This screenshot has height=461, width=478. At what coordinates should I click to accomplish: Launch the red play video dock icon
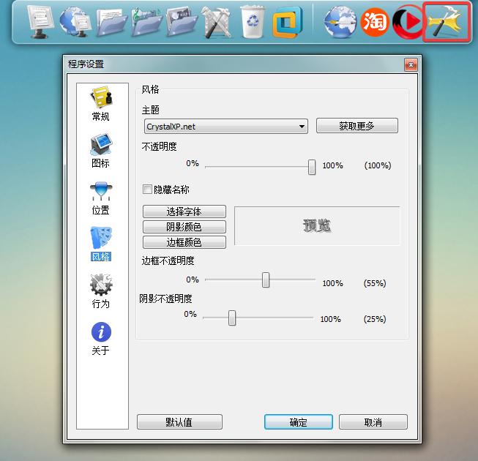pos(408,22)
